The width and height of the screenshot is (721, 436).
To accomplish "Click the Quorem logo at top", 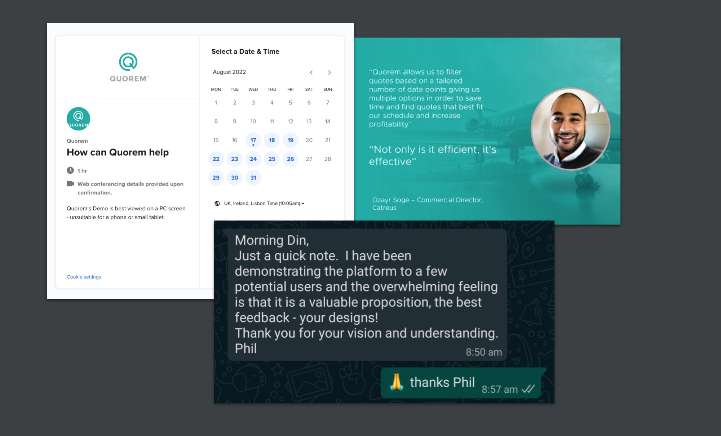I will tap(129, 68).
